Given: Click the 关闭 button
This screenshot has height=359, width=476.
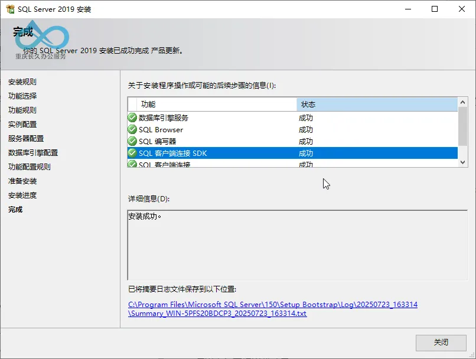Looking at the screenshot, I should 441,342.
